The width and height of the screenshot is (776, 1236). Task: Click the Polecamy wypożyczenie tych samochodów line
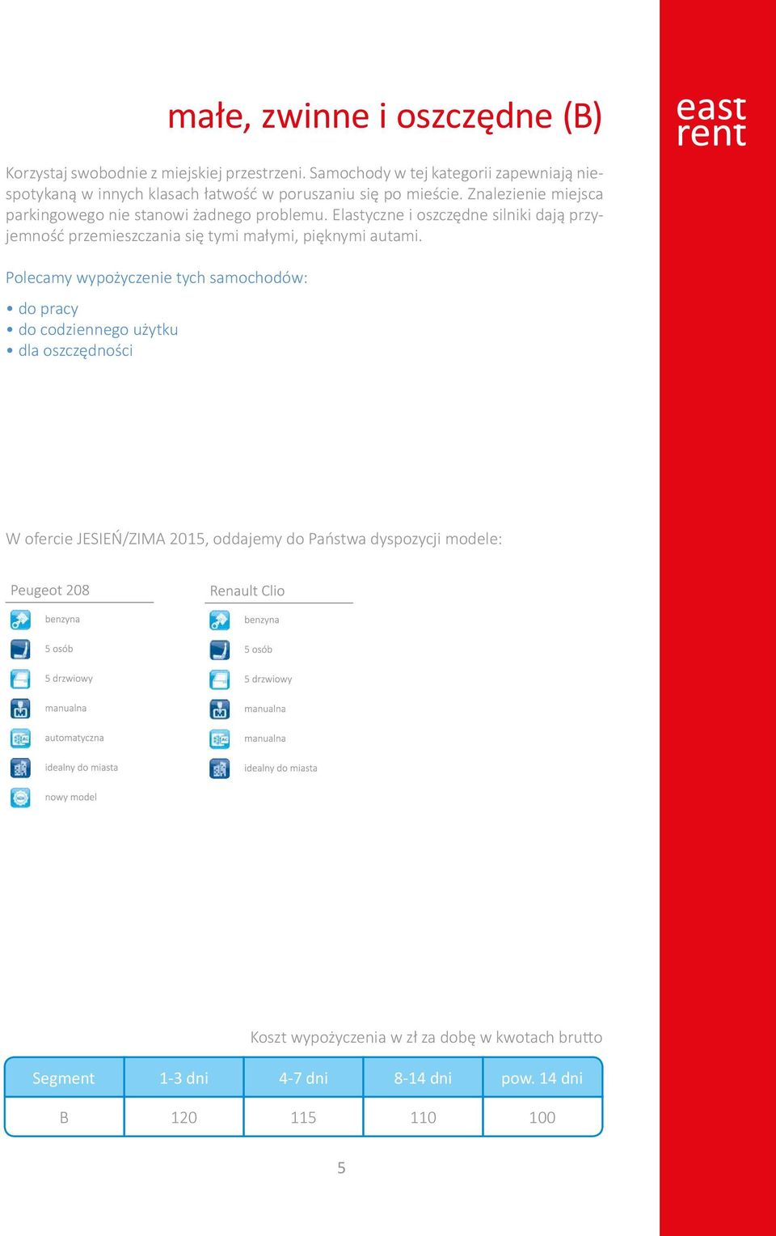157,277
